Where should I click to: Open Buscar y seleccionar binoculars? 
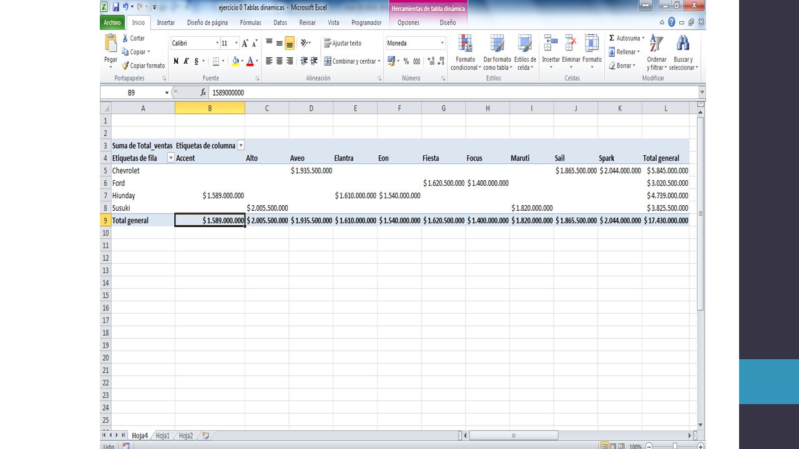[x=684, y=43]
